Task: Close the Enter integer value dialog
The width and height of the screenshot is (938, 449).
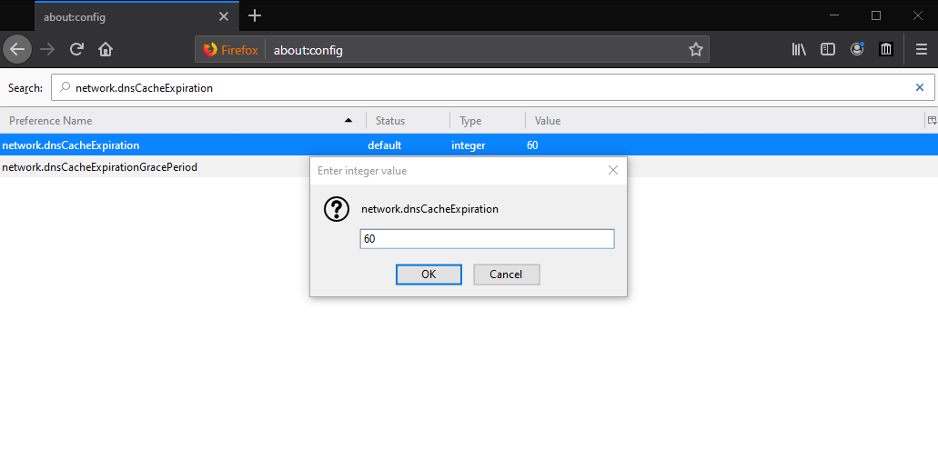Action: pos(612,170)
